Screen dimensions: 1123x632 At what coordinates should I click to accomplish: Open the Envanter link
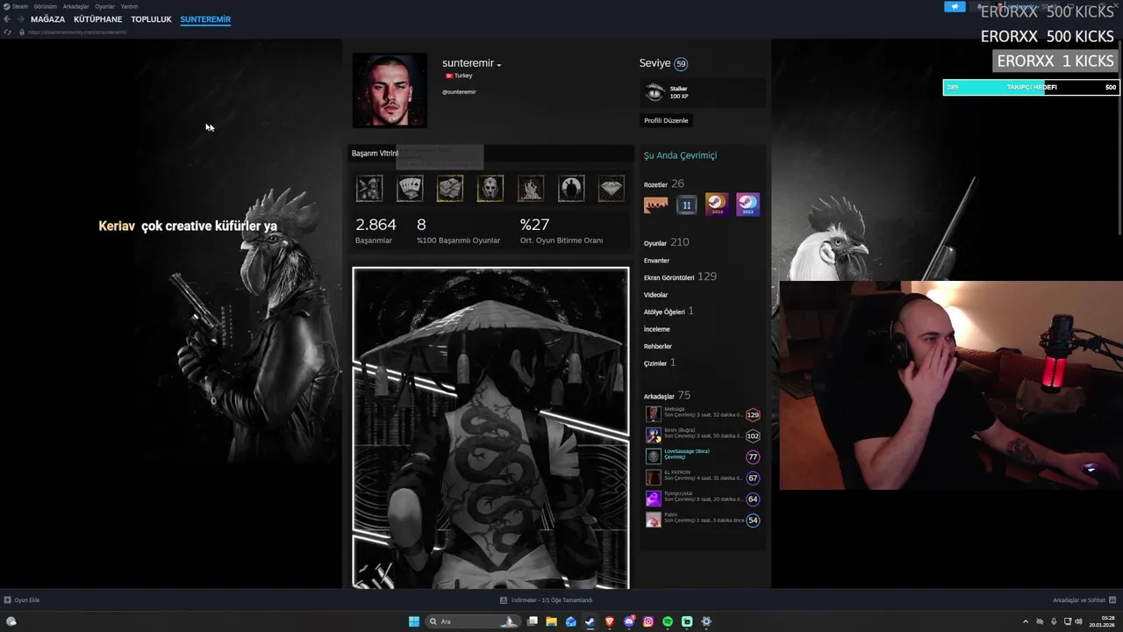point(656,261)
